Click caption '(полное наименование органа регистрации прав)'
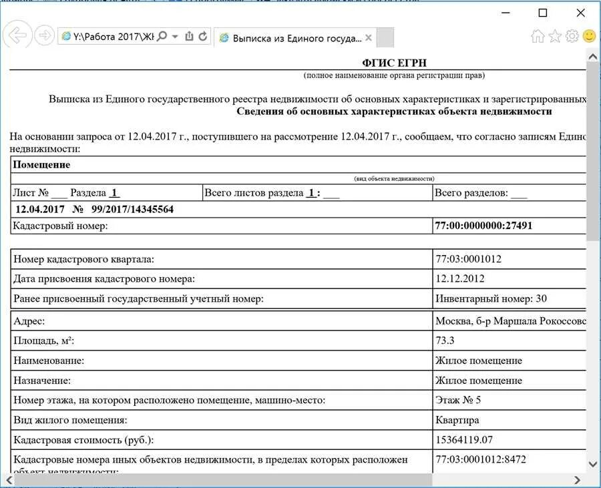Screen dimensions: 601x488 (394, 75)
